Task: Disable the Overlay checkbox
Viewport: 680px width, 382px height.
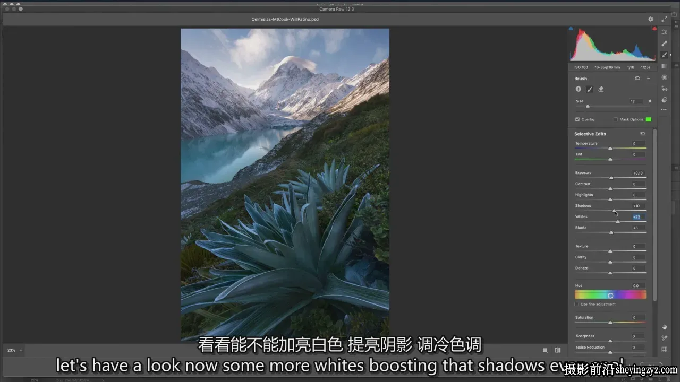Action: point(577,119)
